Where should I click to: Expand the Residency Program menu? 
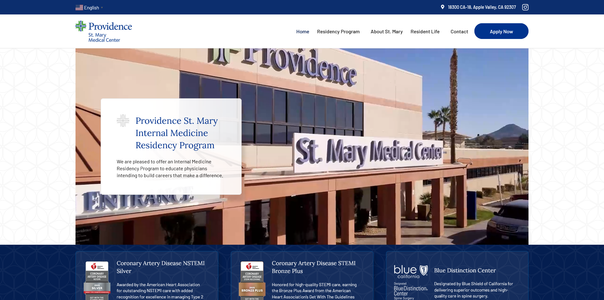click(x=338, y=31)
